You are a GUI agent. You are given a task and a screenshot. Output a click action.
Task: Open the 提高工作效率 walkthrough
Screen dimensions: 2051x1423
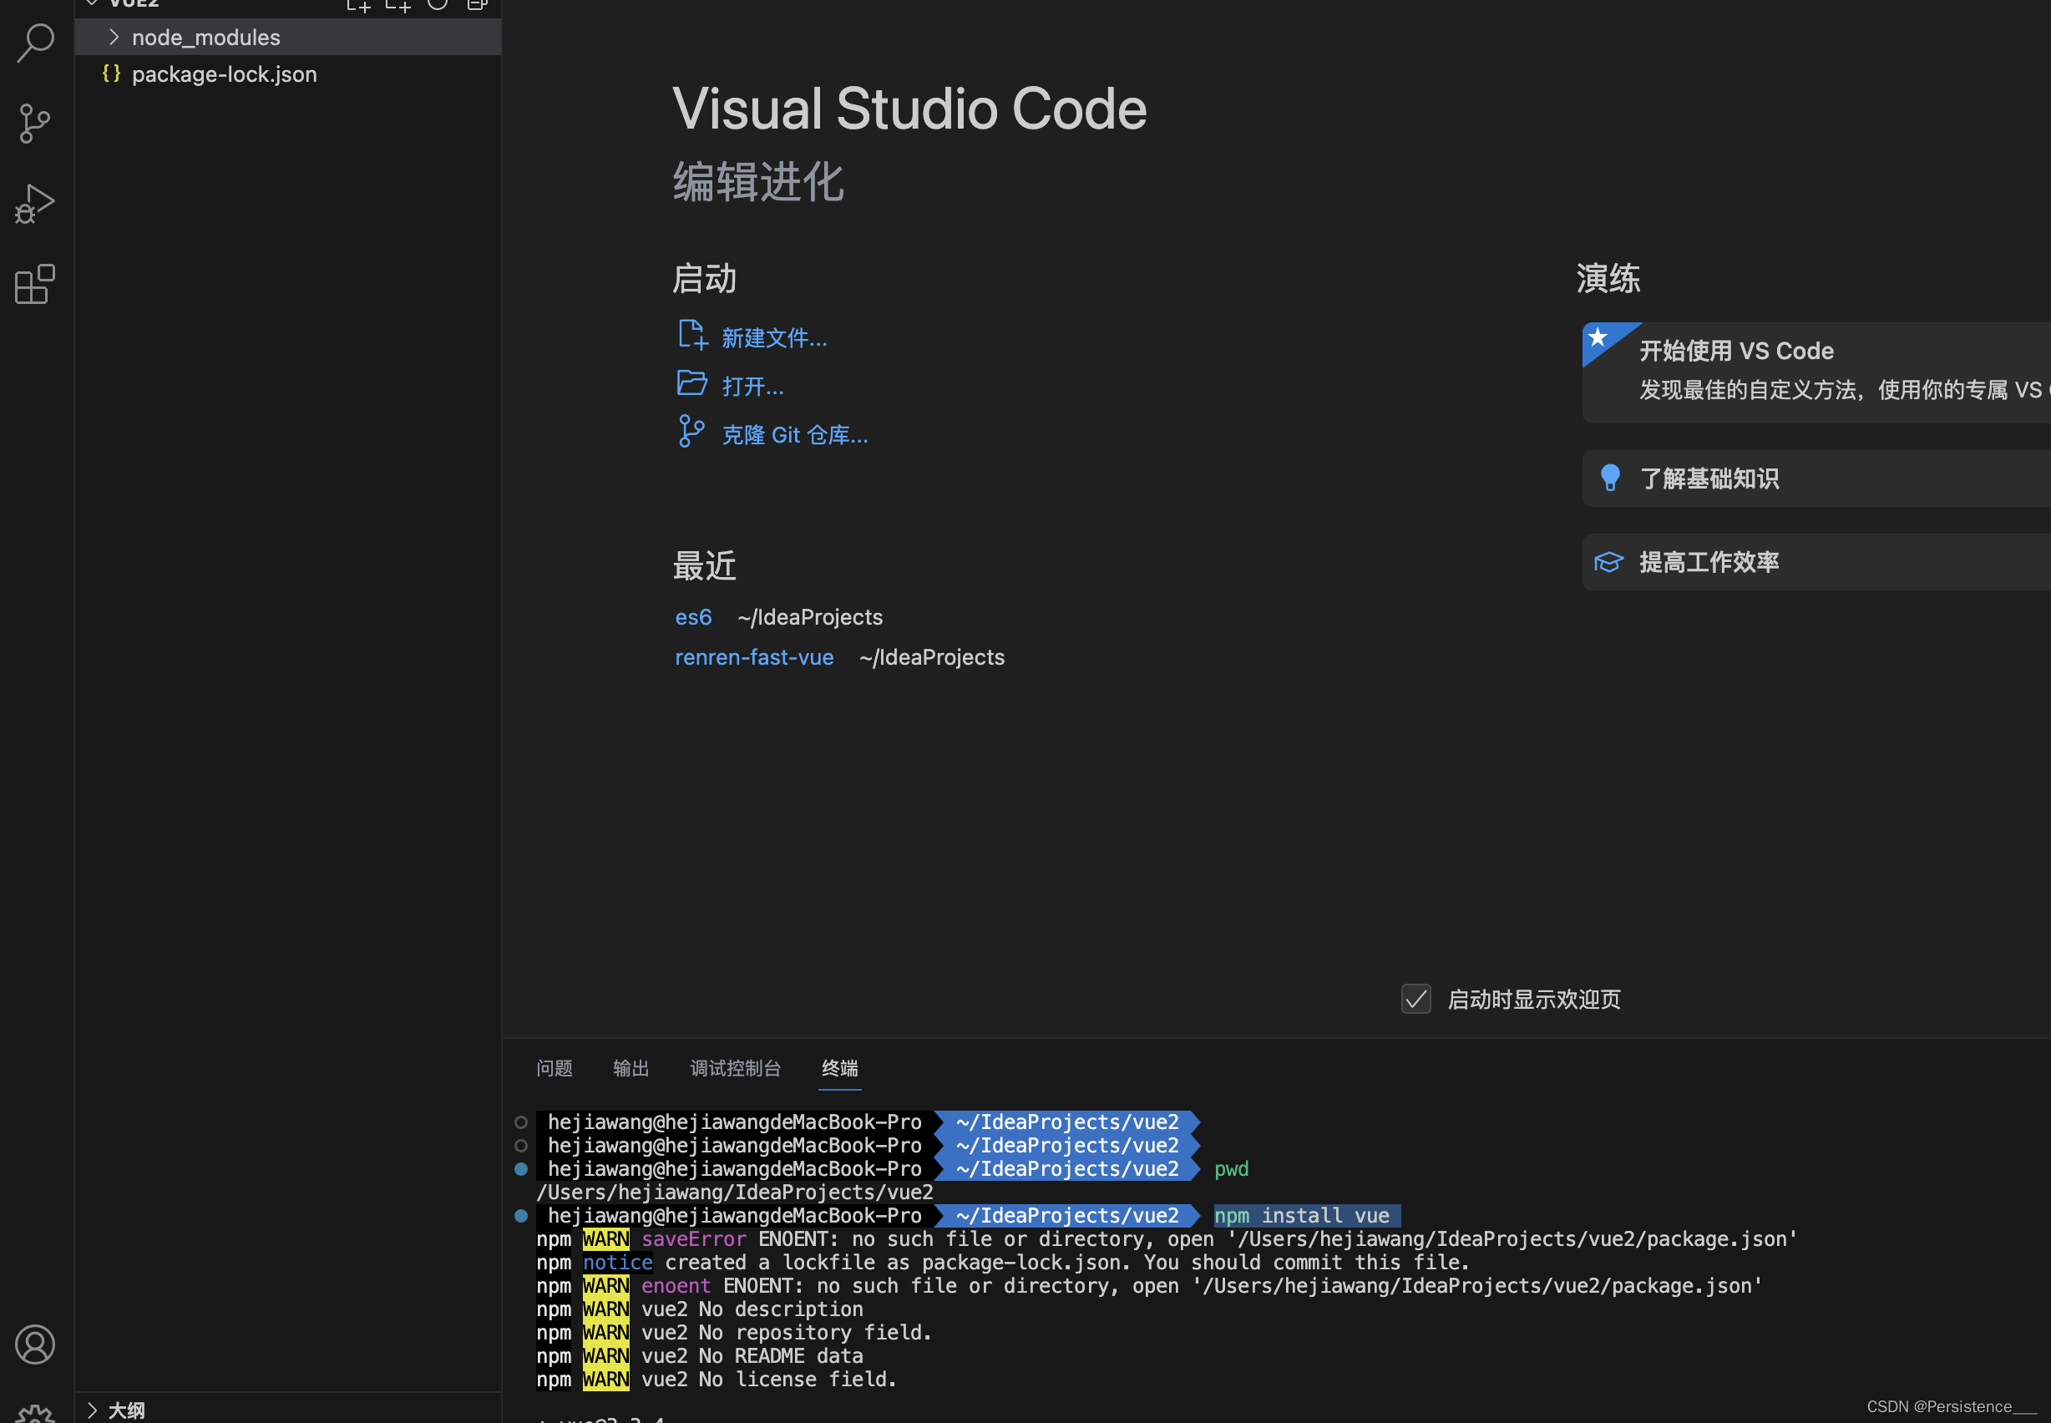(1816, 562)
